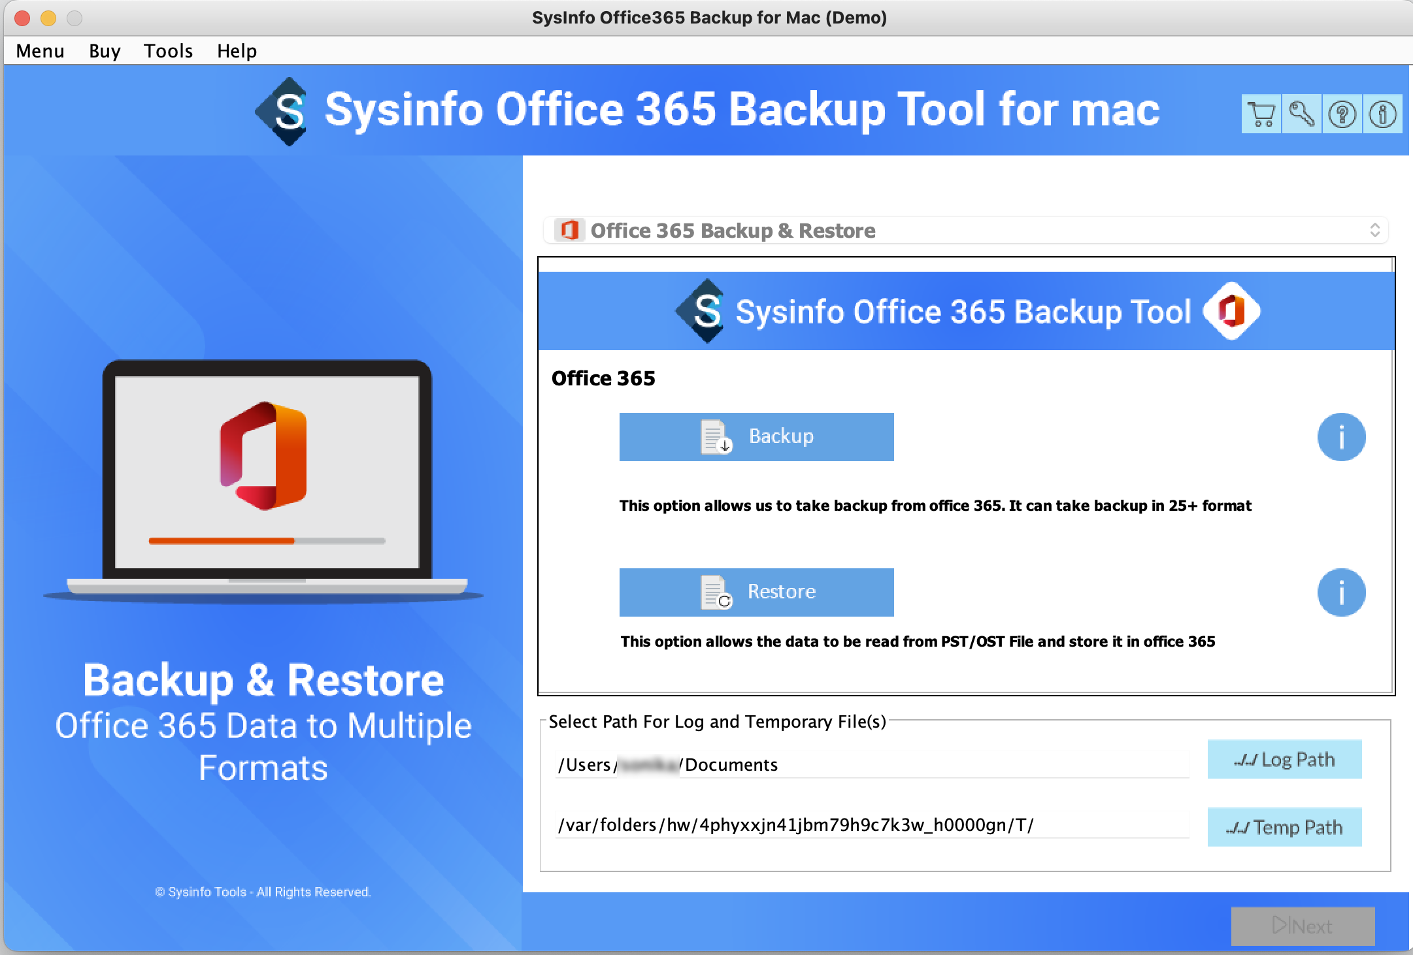Click the dropdown's up-down chevron arrows

pyautogui.click(x=1374, y=231)
